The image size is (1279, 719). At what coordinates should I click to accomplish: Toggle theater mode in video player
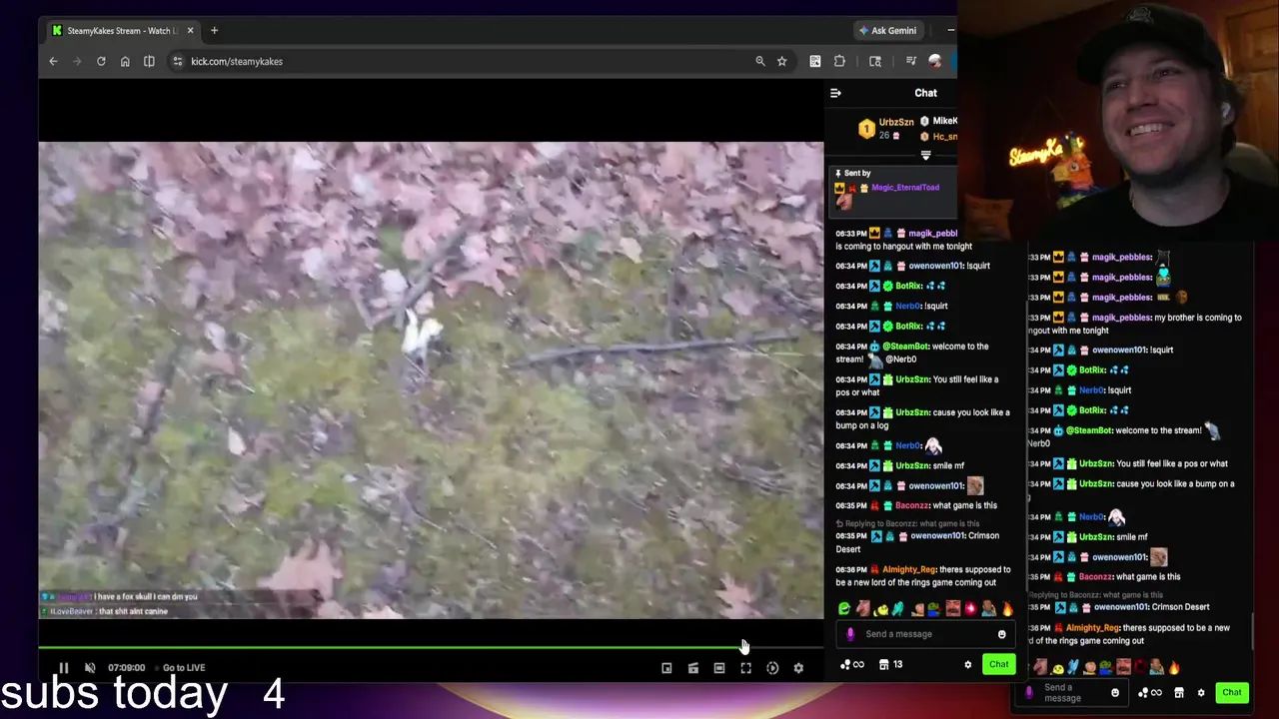pyautogui.click(x=719, y=668)
